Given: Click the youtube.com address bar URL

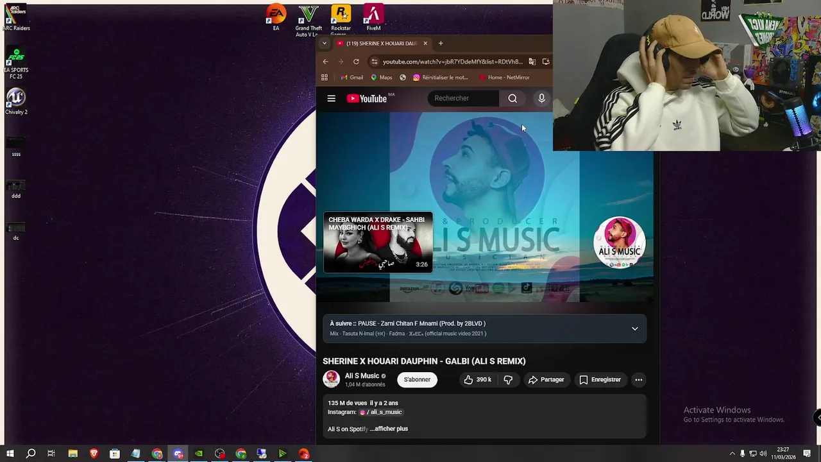Looking at the screenshot, I should click(x=453, y=62).
